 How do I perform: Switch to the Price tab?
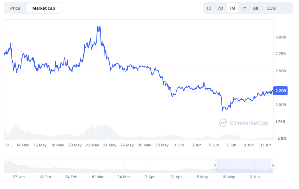[15, 8]
